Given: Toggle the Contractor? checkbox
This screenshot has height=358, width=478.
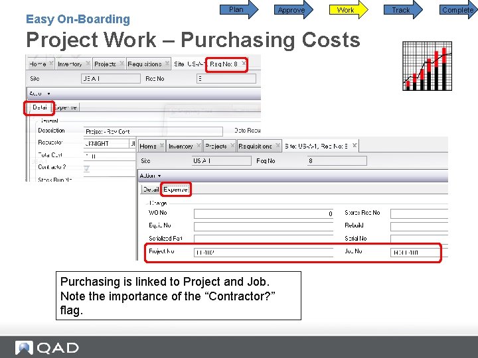Looking at the screenshot, I should (87, 168).
